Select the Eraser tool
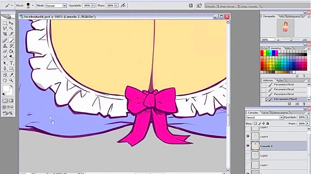 [5, 51]
